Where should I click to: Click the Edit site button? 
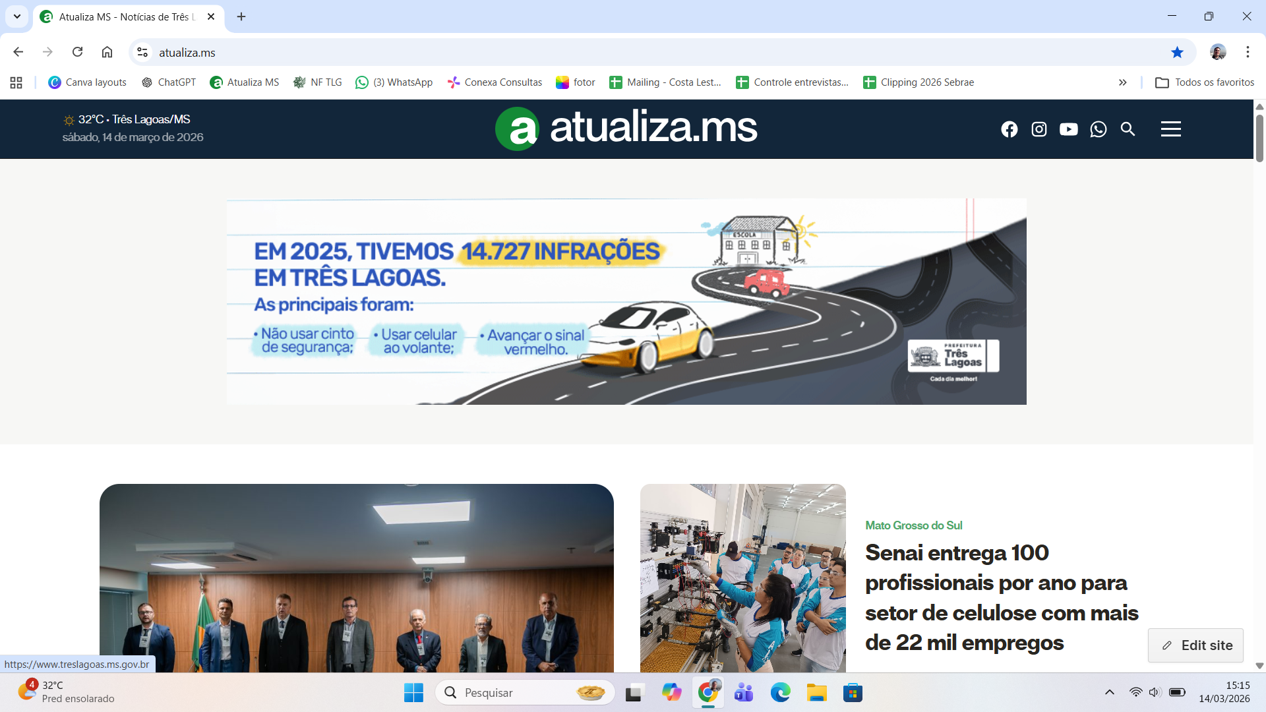click(1195, 645)
